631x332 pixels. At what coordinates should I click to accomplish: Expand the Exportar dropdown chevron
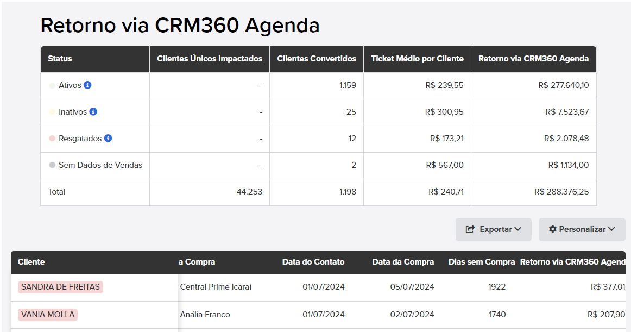pyautogui.click(x=518, y=229)
